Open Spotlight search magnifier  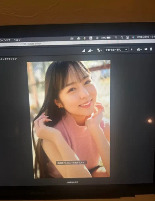pos(122,37)
